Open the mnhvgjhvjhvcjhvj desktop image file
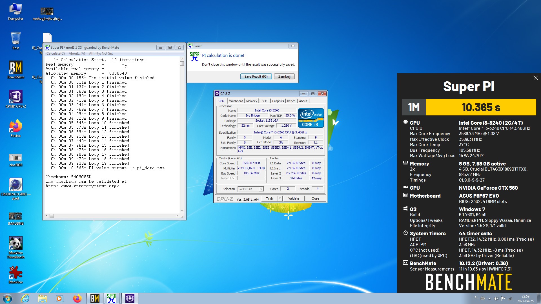The width and height of the screenshot is (541, 304). point(47,14)
